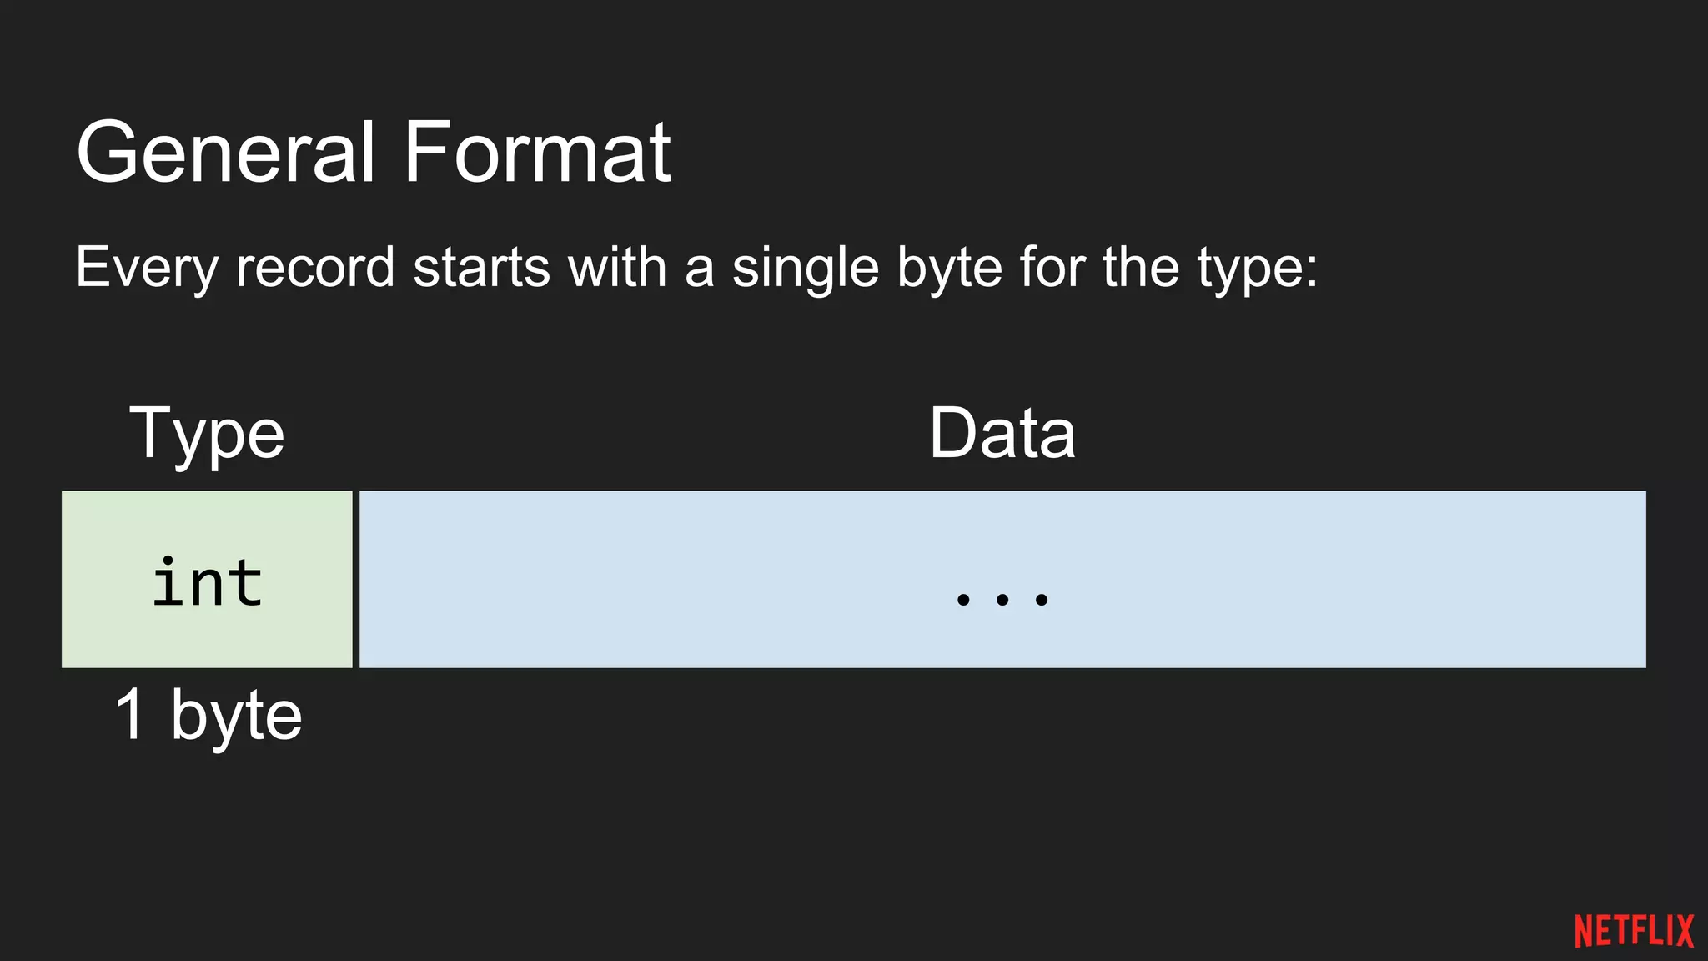The height and width of the screenshot is (961, 1708).
Task: Click the three dots inside the data box
Action: pyautogui.click(x=1002, y=598)
